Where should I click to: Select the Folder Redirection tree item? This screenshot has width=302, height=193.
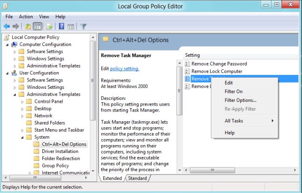tap(61, 159)
